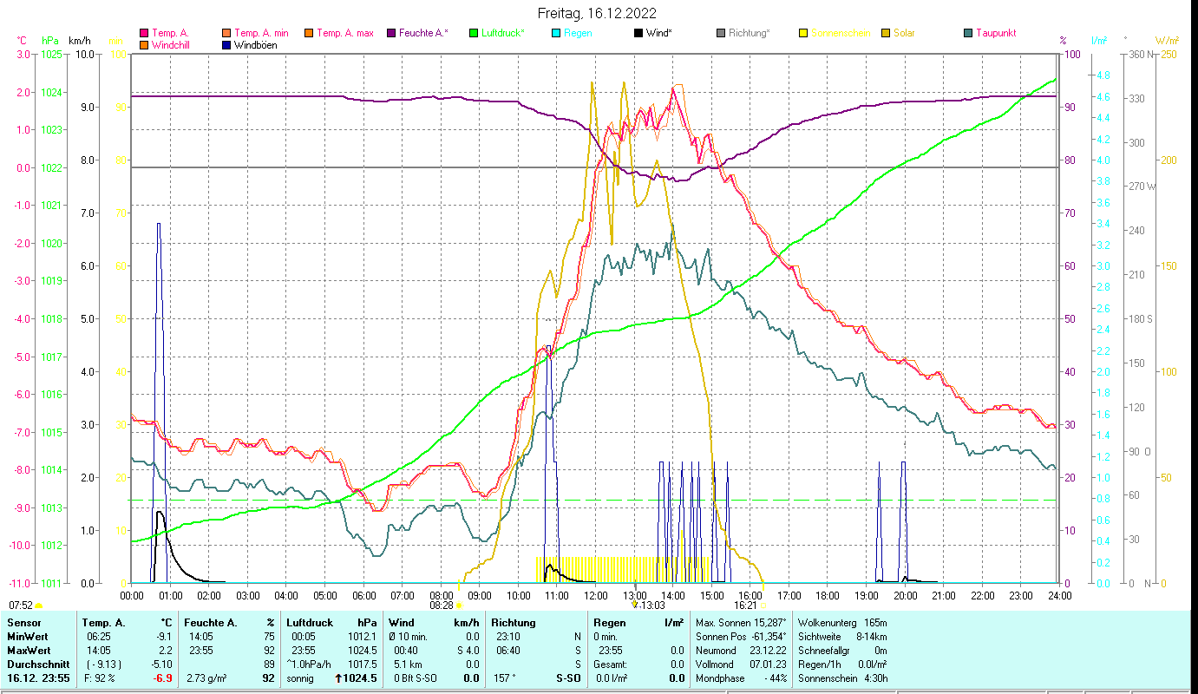
Task: Select the gray Richtung* legend swatch
Action: (720, 34)
